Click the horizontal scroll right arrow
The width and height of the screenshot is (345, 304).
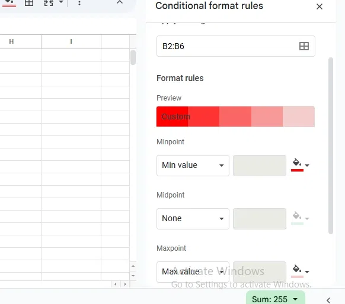tap(125, 284)
